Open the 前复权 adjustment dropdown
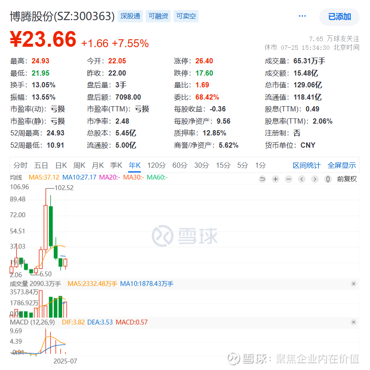Viewport: 370px width, 370px height. [347, 179]
